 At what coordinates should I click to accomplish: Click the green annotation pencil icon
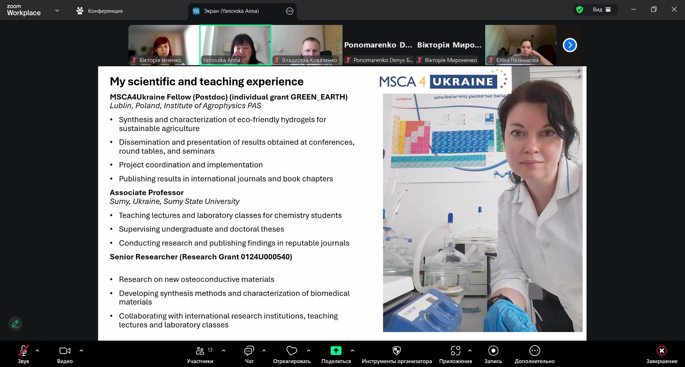coord(15,324)
